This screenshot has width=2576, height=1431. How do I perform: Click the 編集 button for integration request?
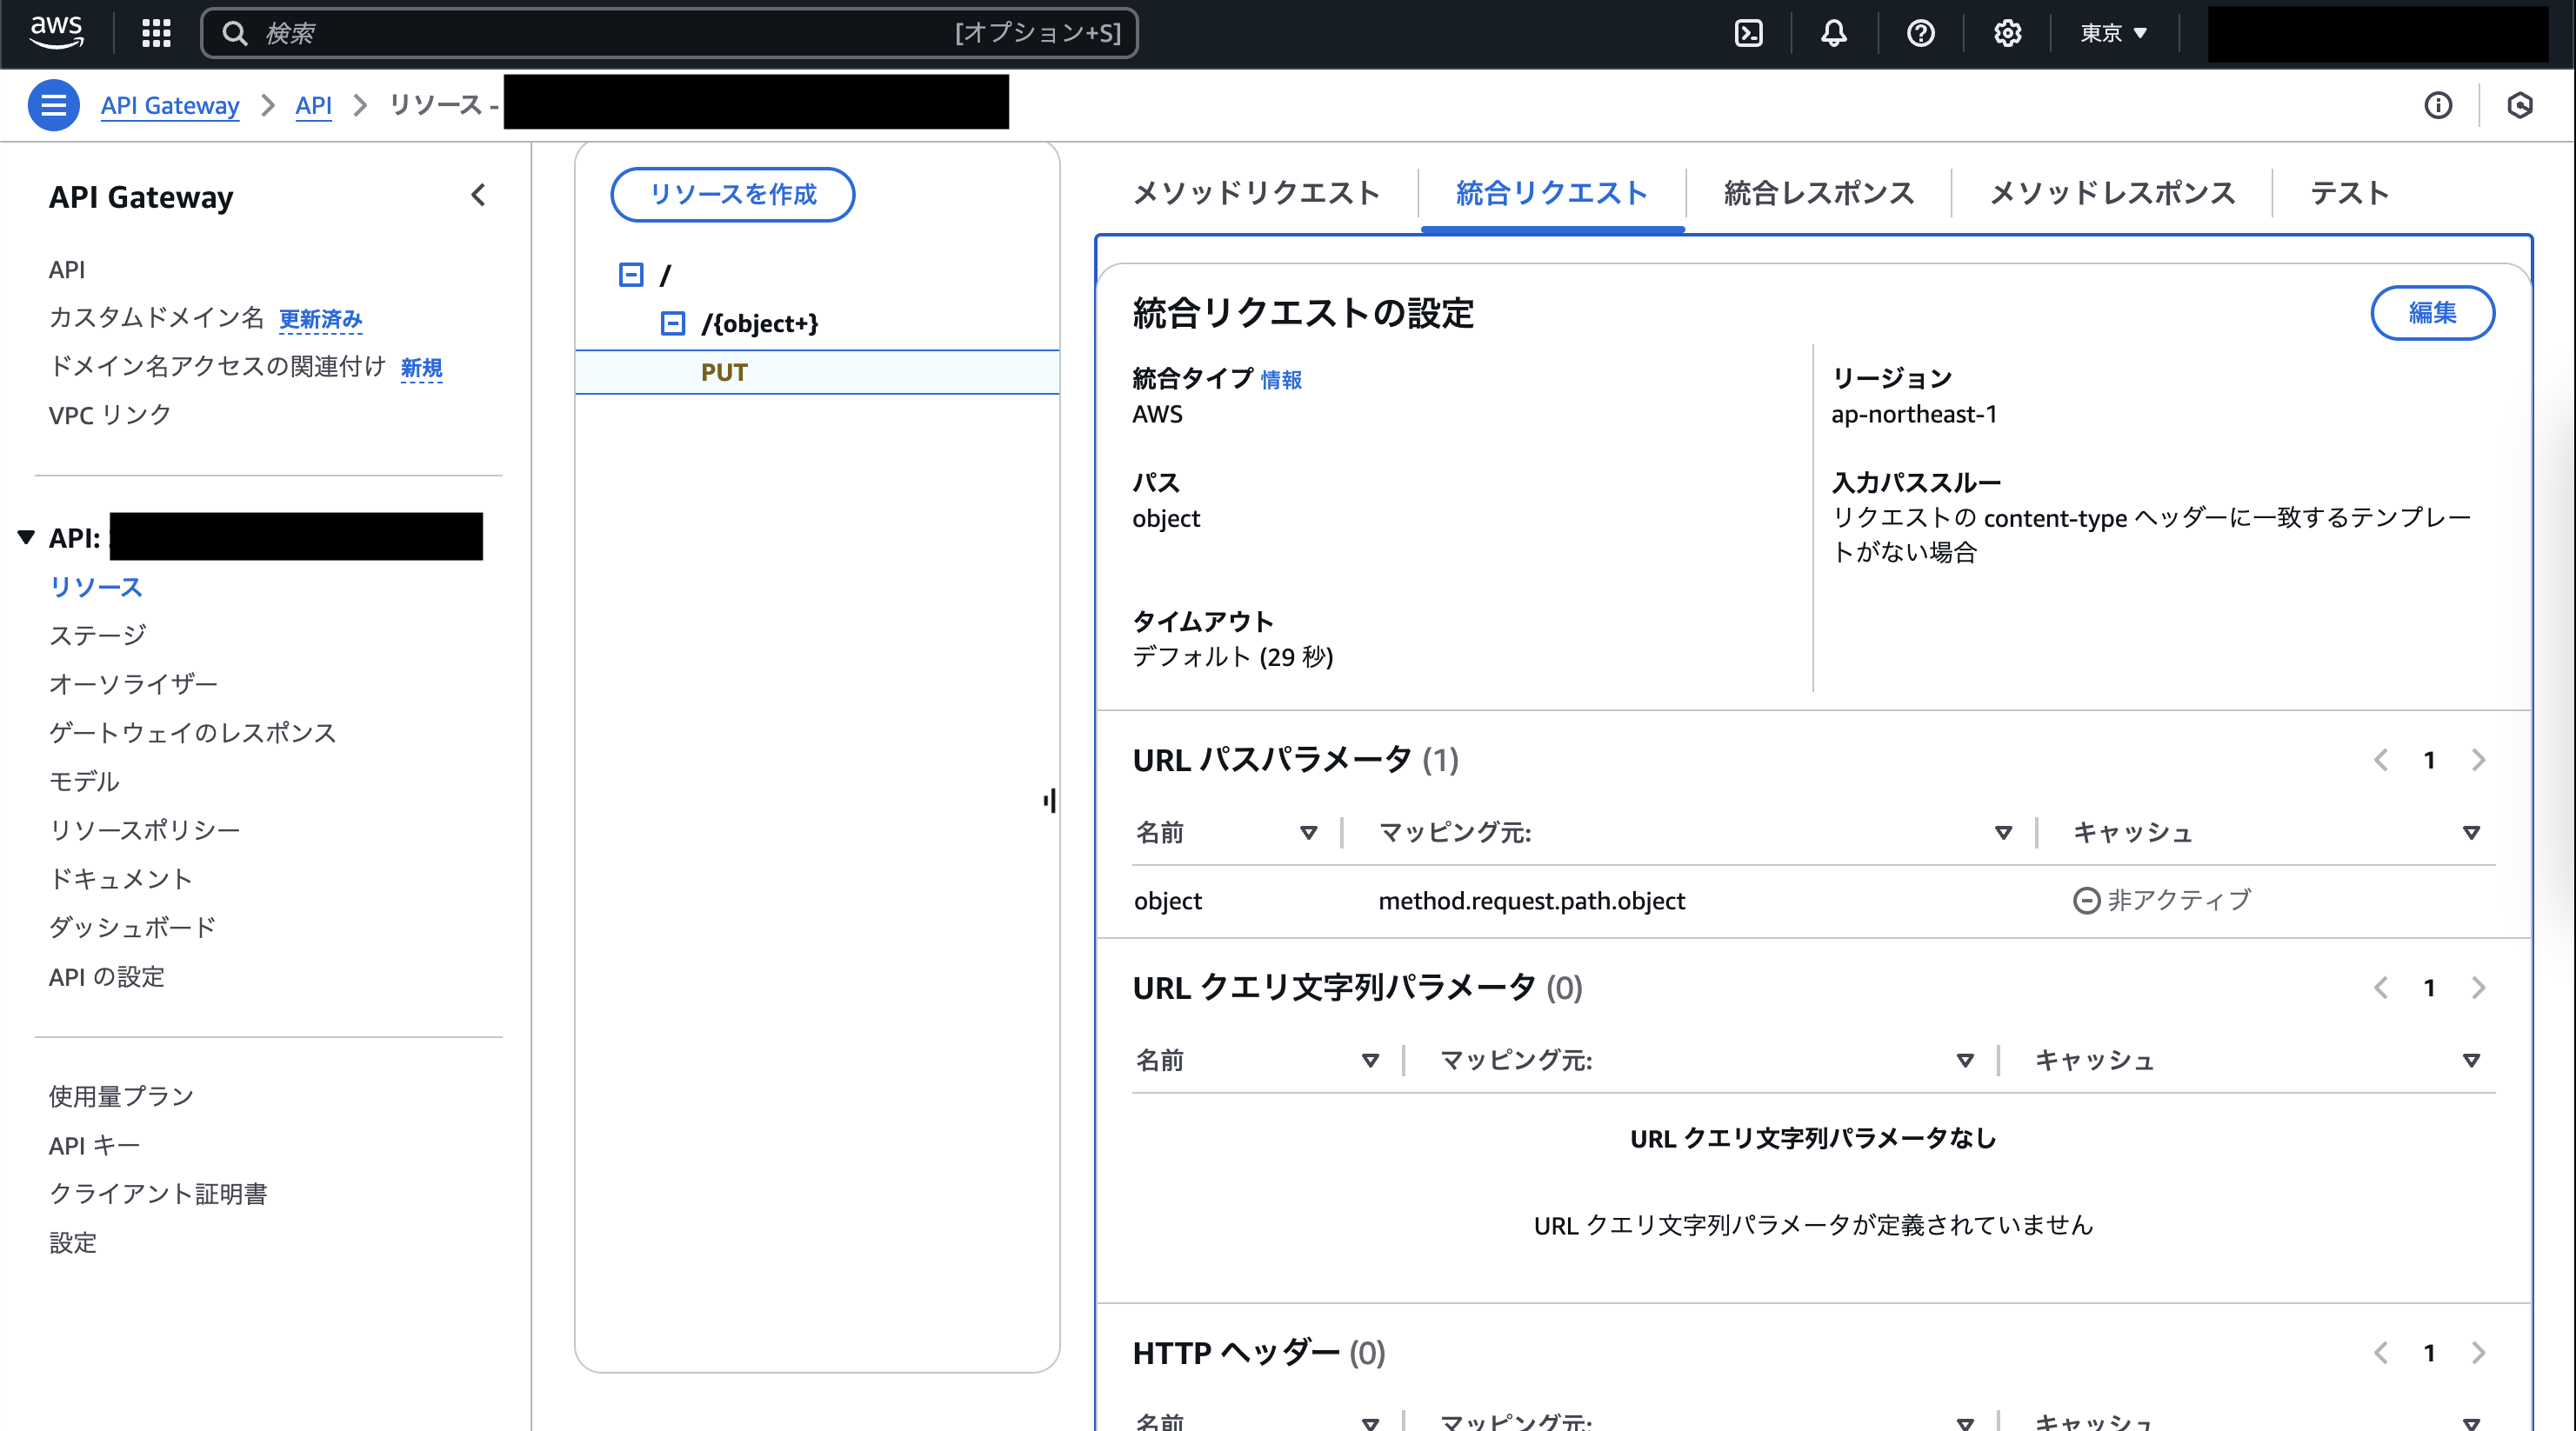pyautogui.click(x=2432, y=313)
